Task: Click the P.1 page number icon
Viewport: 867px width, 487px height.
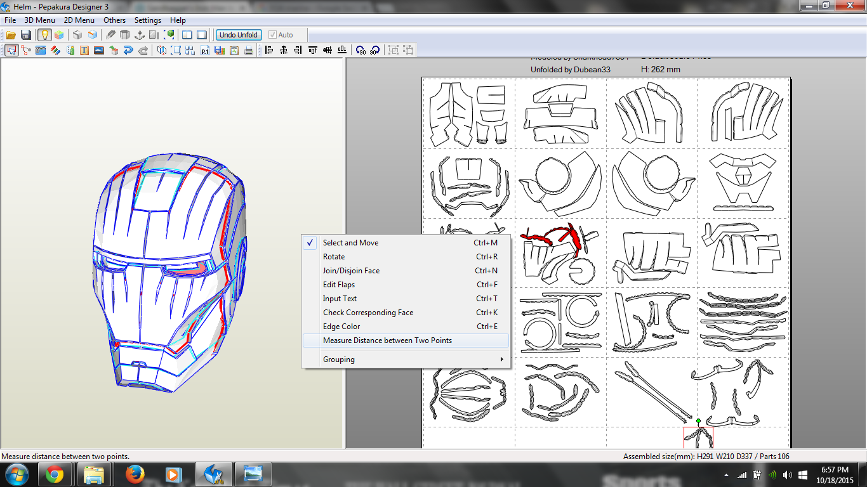Action: coord(205,50)
